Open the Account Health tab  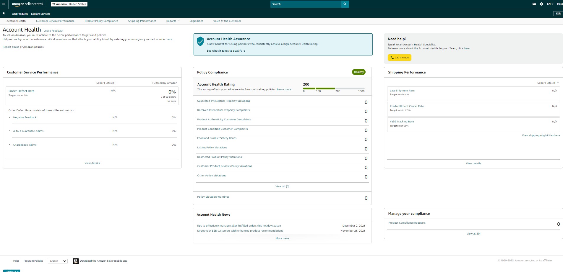[16, 21]
